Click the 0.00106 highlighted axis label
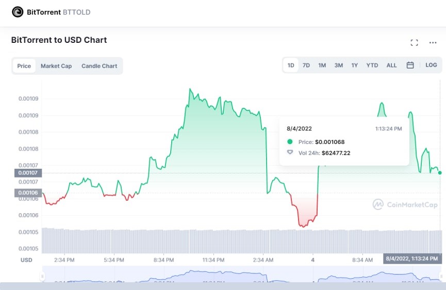This screenshot has width=446, height=290. tap(28, 192)
